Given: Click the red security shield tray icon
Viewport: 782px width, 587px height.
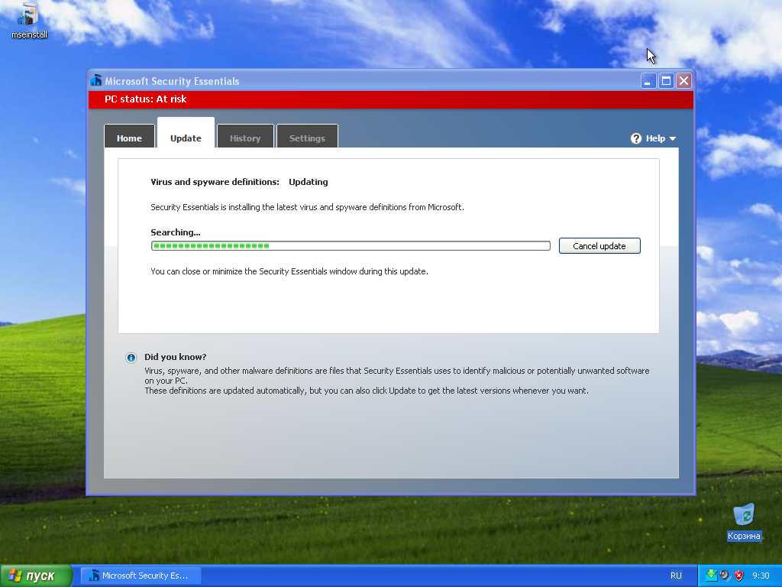Looking at the screenshot, I should [x=738, y=576].
